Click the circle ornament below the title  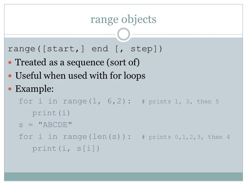point(124,34)
